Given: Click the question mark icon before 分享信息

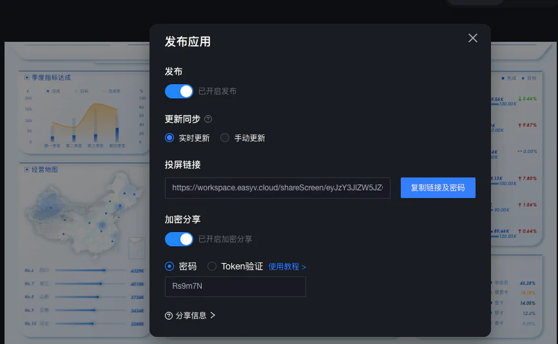Looking at the screenshot, I should click(169, 316).
